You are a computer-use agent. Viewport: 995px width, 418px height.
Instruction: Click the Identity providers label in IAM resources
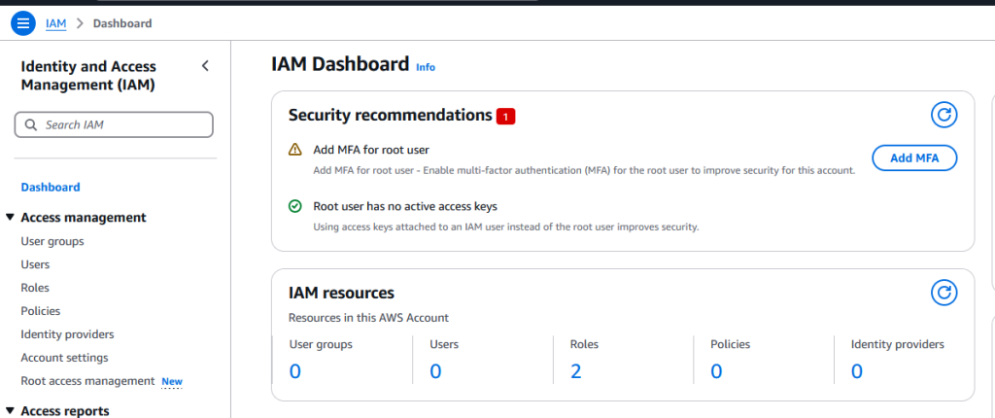tap(897, 344)
